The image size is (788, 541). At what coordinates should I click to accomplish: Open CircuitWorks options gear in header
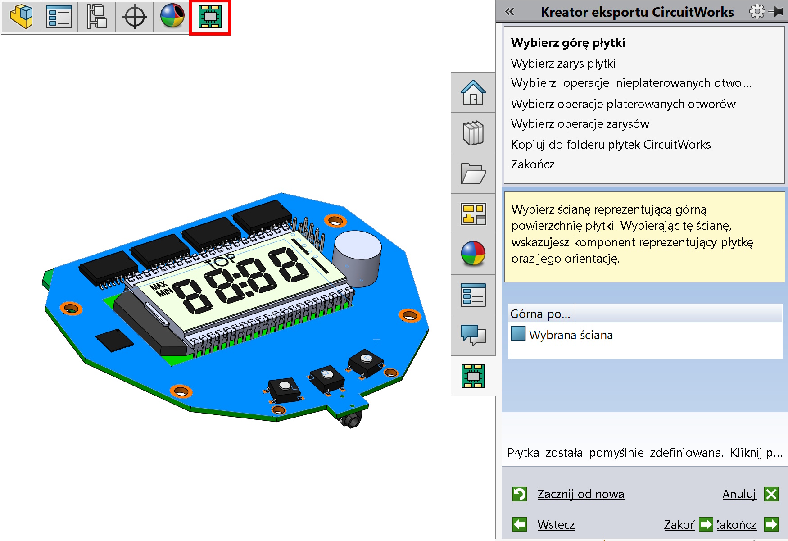point(757,12)
